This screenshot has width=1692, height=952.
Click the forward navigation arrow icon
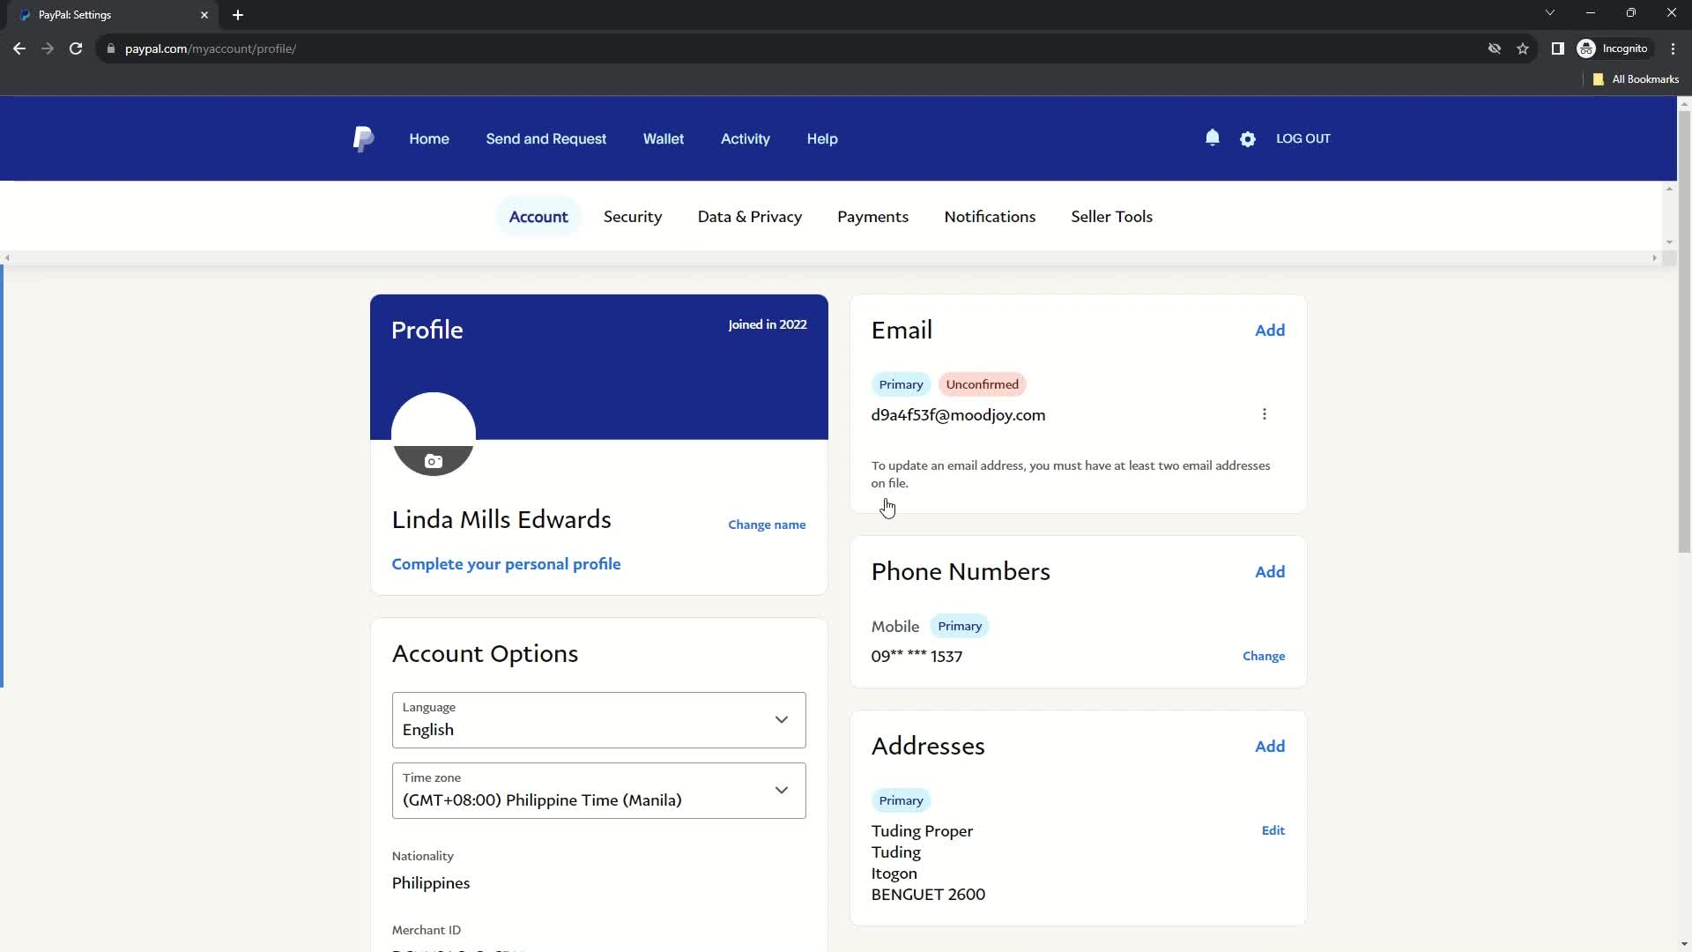[x=48, y=48]
